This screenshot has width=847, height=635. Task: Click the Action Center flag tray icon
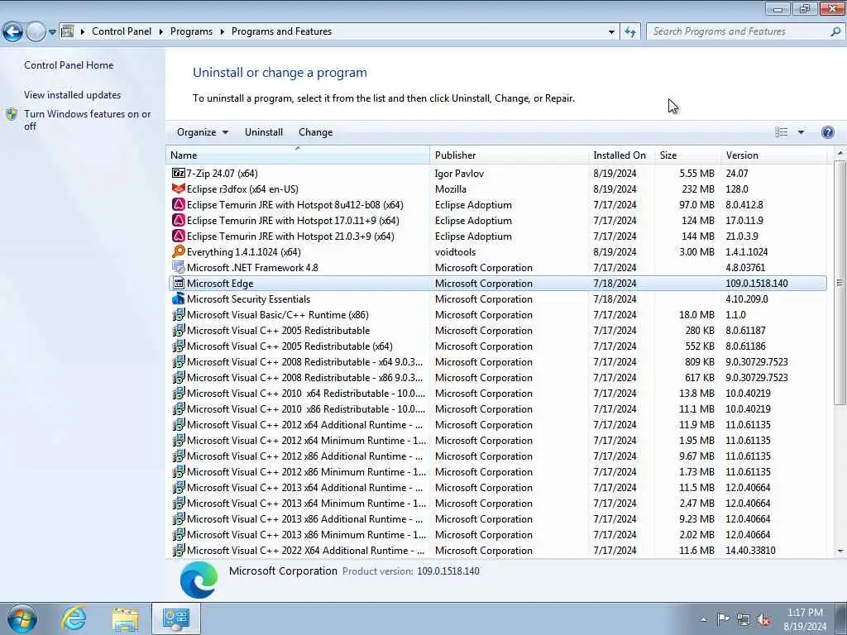click(x=723, y=619)
